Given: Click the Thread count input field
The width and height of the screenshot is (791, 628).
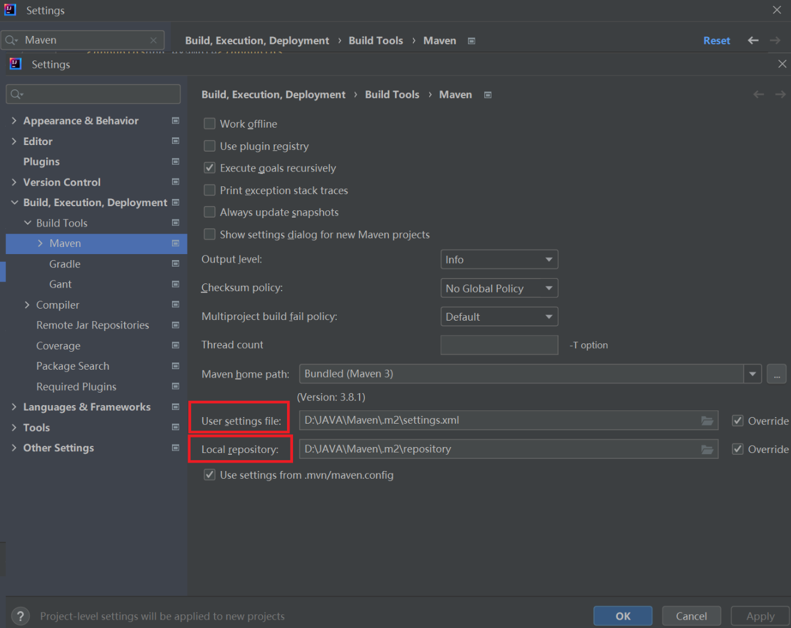Looking at the screenshot, I should coord(499,345).
